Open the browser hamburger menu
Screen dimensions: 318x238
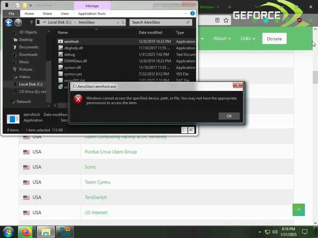310,20
